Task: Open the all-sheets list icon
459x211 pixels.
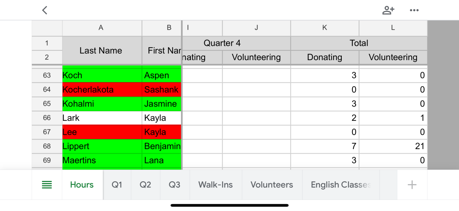Action: [x=47, y=185]
